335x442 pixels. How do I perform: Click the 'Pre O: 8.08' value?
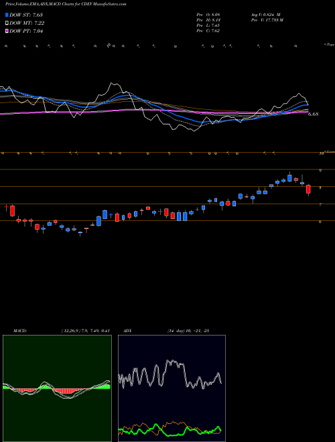(x=208, y=15)
